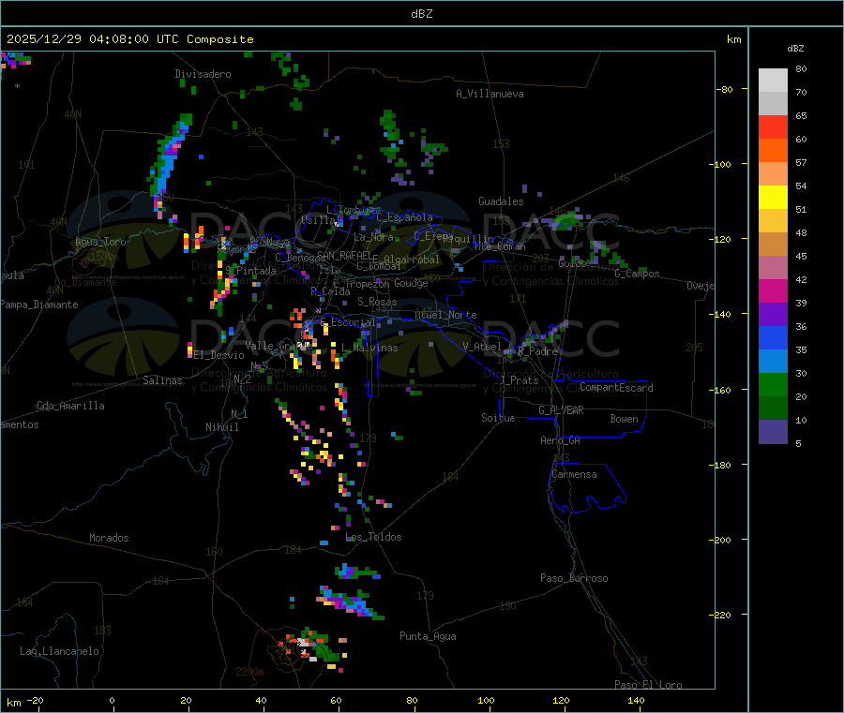844x713 pixels.
Task: Select the dark green 10-20 dBZ swatch
Action: [773, 408]
